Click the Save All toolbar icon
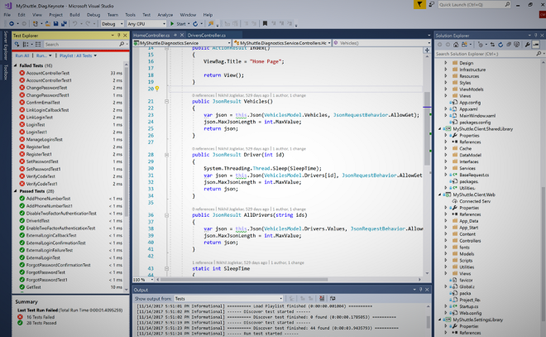This screenshot has height=337, width=546. click(63, 24)
